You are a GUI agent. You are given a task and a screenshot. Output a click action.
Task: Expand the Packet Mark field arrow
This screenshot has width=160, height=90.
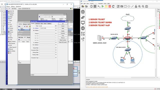point(56,48)
